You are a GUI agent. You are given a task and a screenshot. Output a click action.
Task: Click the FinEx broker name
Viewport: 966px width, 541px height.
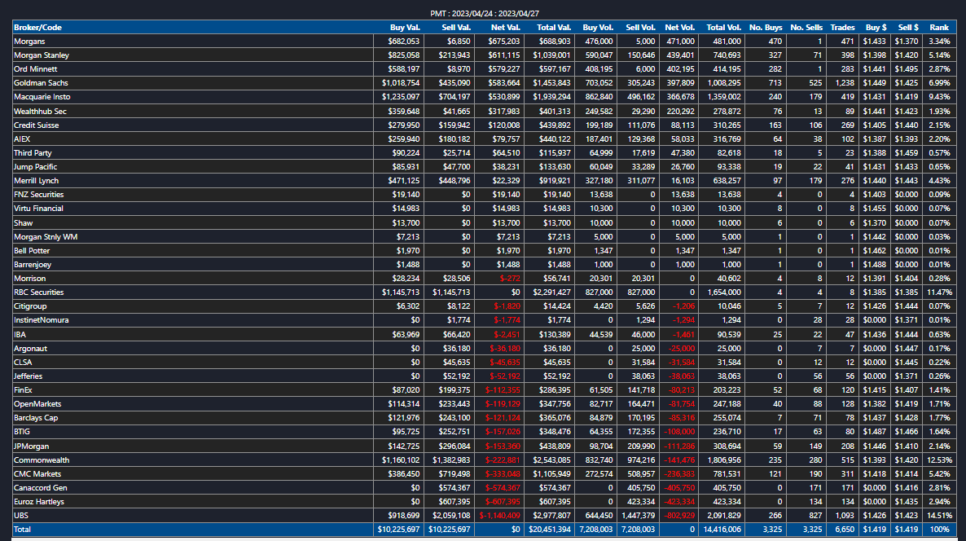point(23,390)
